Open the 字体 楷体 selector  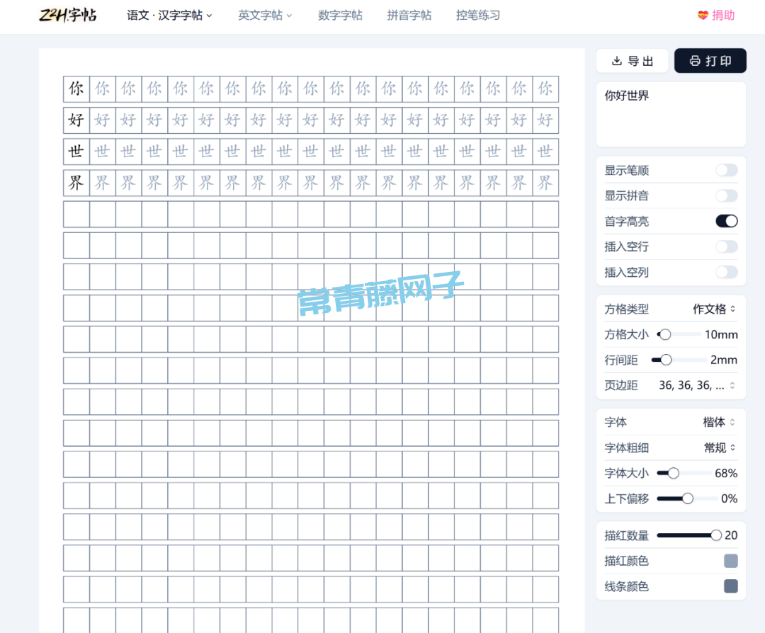point(719,422)
